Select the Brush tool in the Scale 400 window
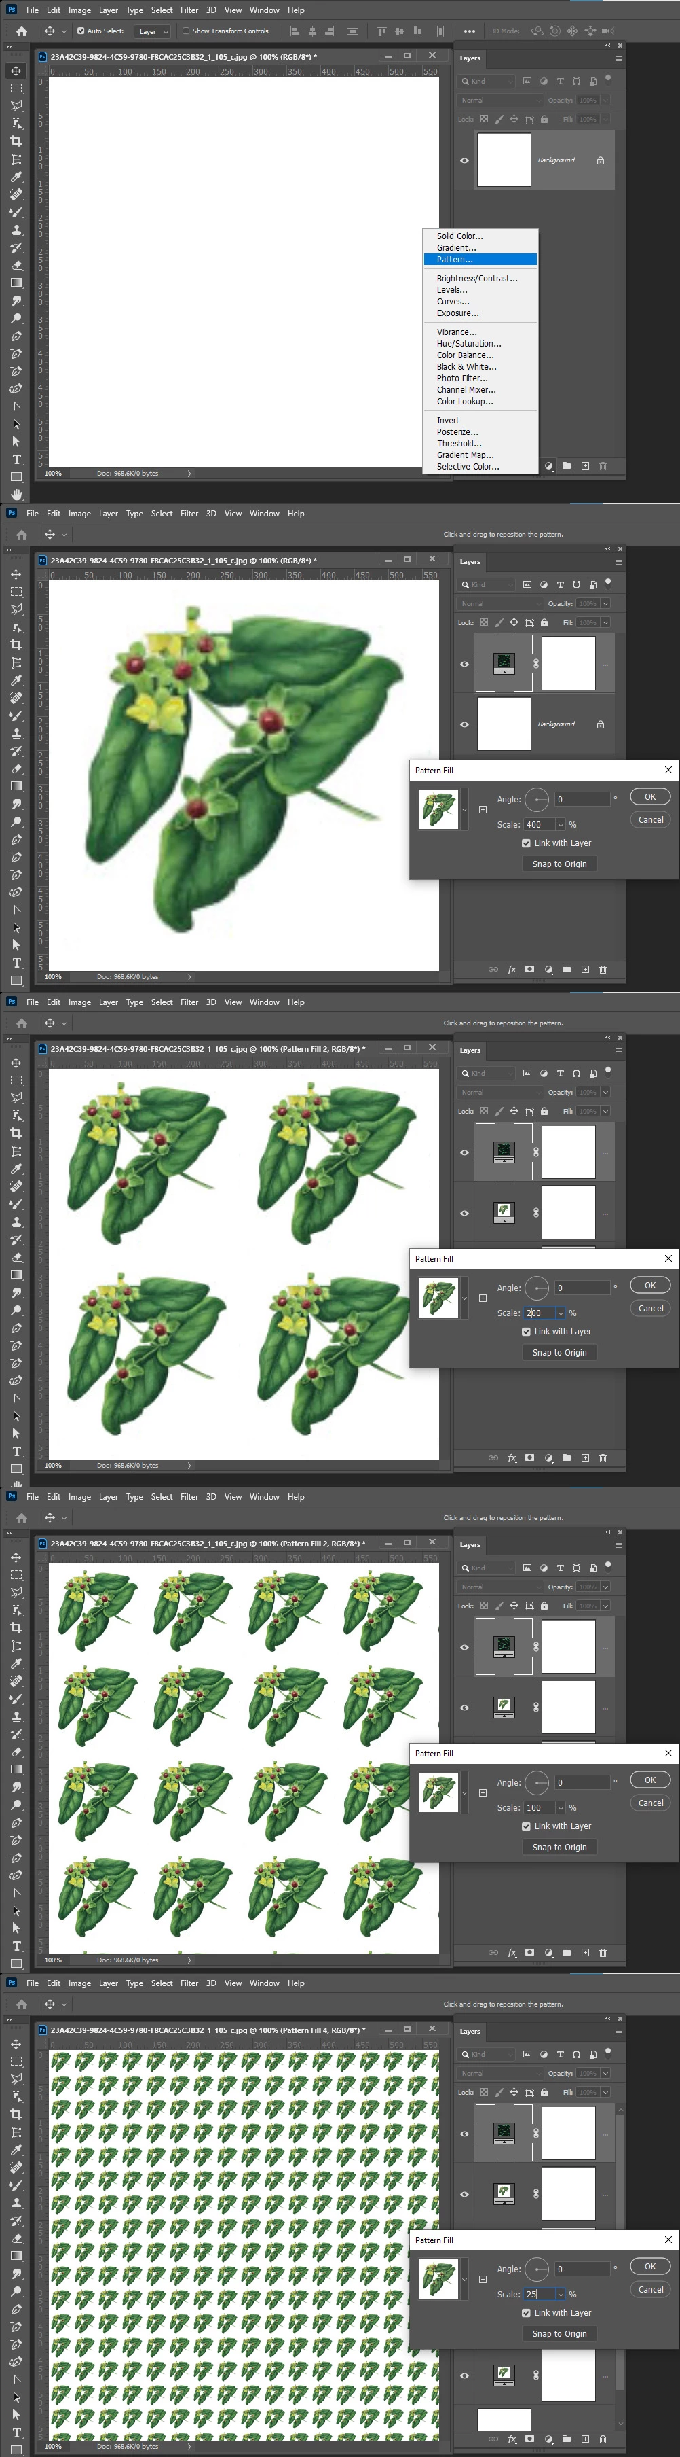Viewport: 680px width, 2457px height. (16, 715)
